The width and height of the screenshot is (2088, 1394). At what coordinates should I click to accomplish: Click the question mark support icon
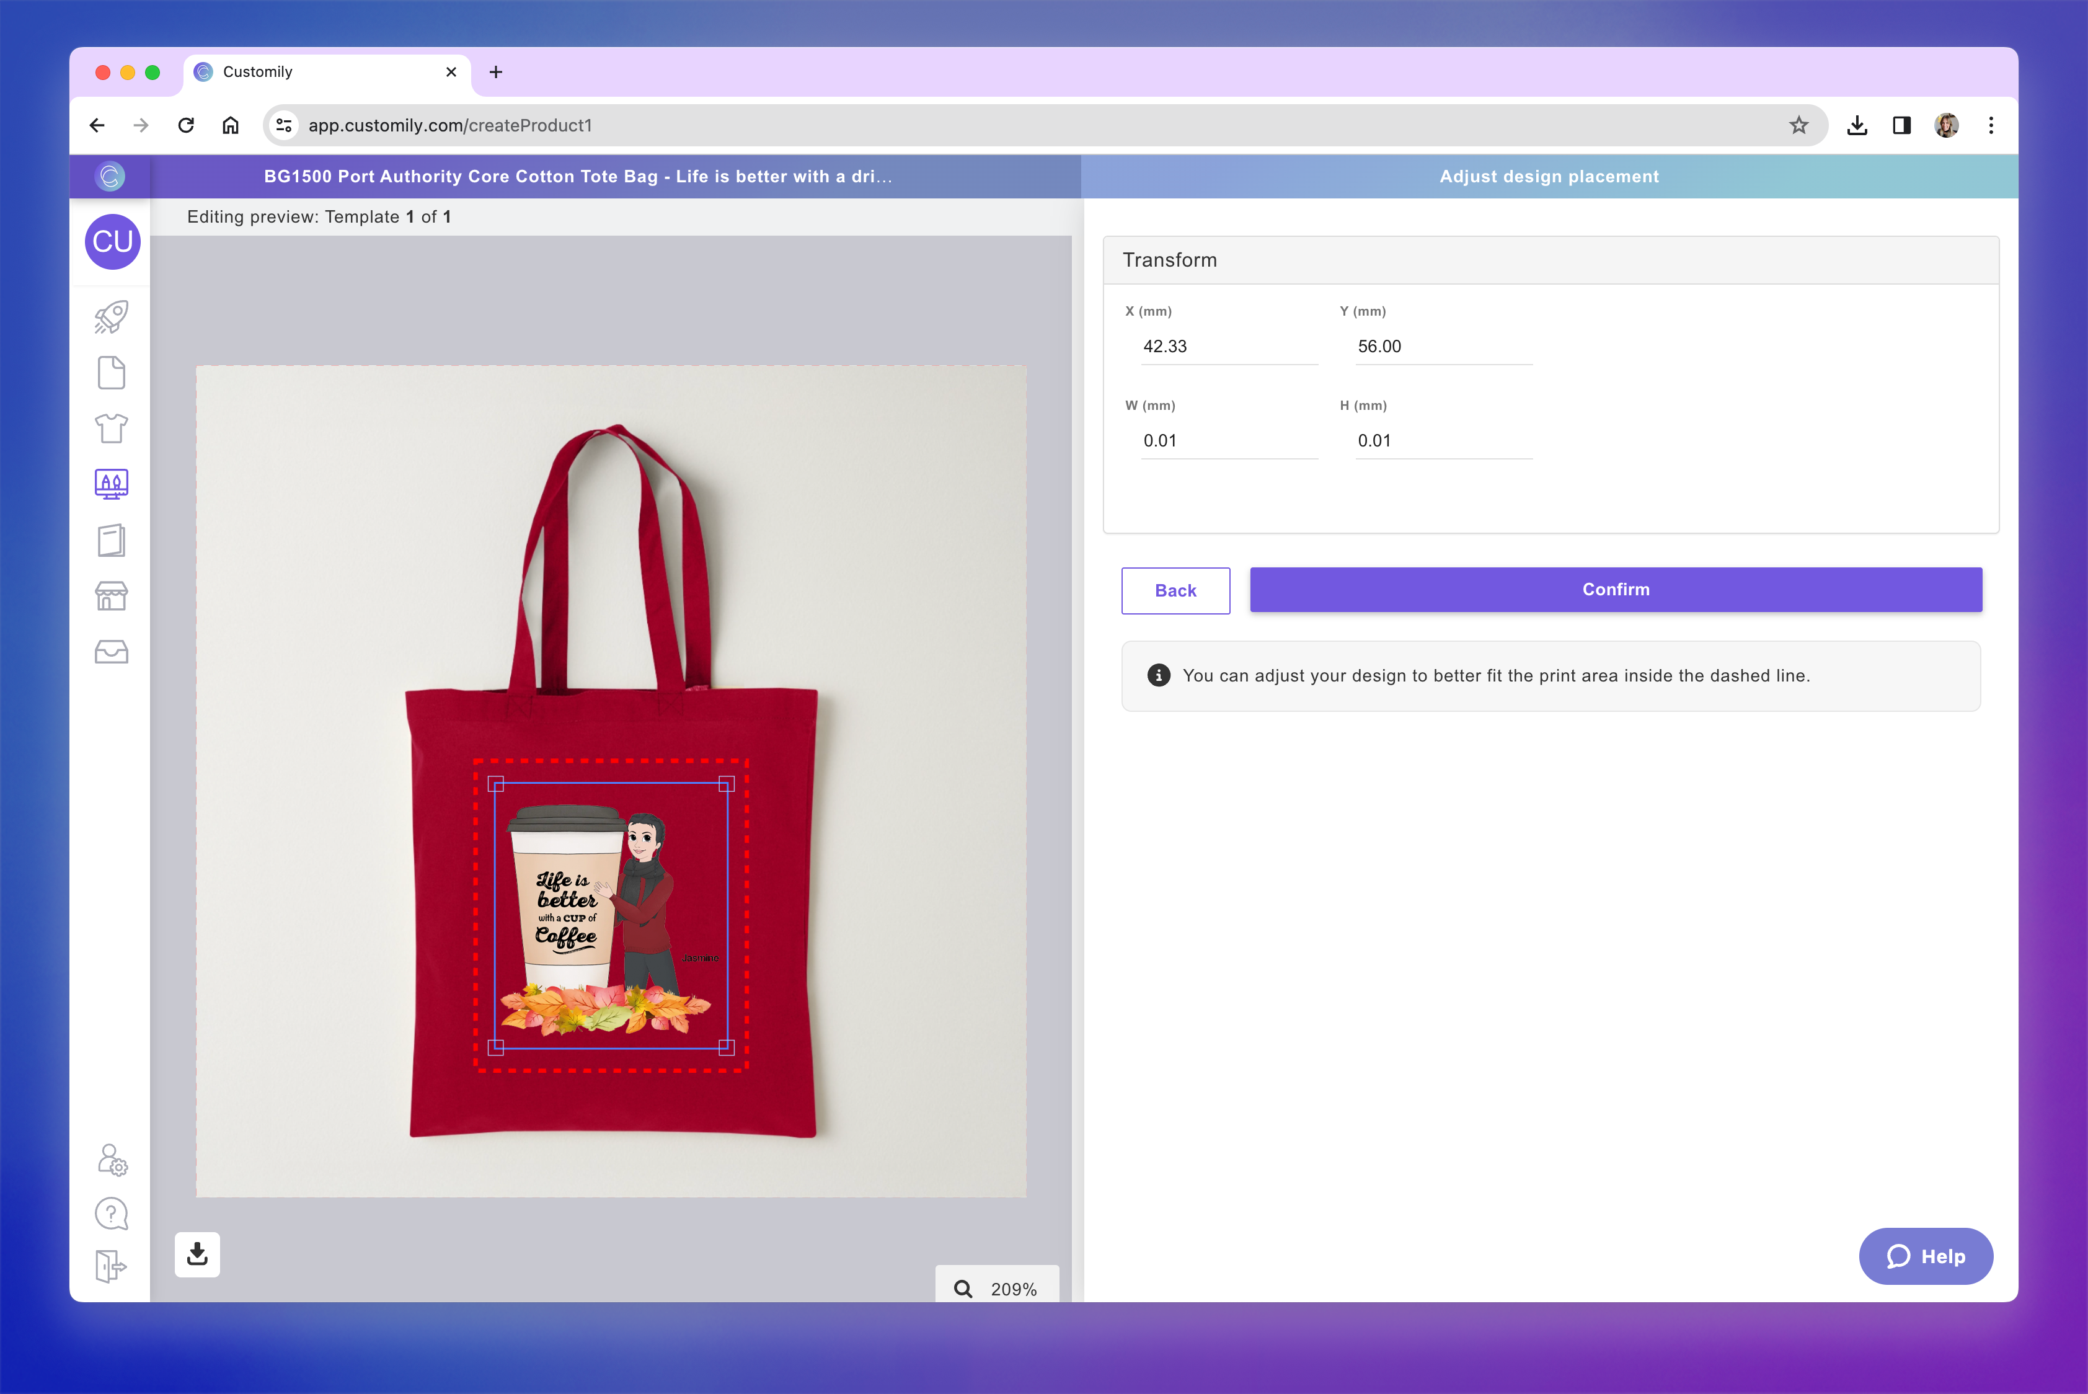point(111,1214)
